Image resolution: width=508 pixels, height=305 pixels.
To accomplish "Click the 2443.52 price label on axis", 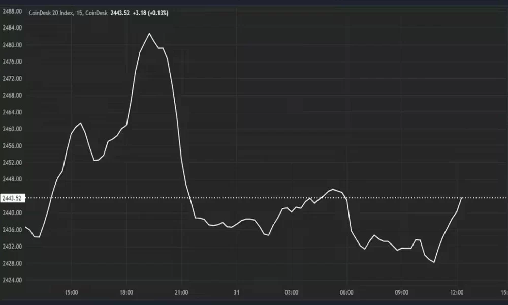I will pyautogui.click(x=12, y=198).
